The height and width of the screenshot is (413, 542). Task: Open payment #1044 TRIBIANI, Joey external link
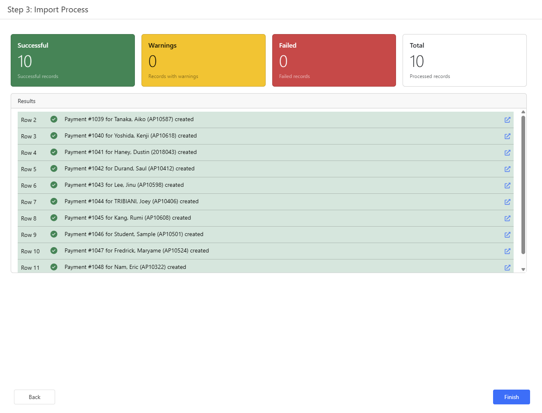pos(507,202)
